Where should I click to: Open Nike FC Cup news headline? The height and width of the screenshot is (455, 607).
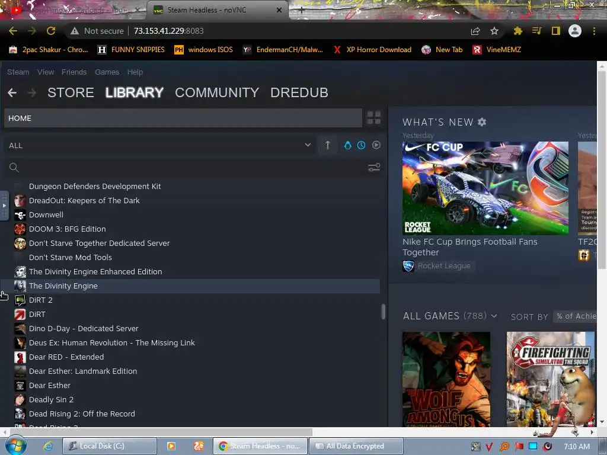469,247
